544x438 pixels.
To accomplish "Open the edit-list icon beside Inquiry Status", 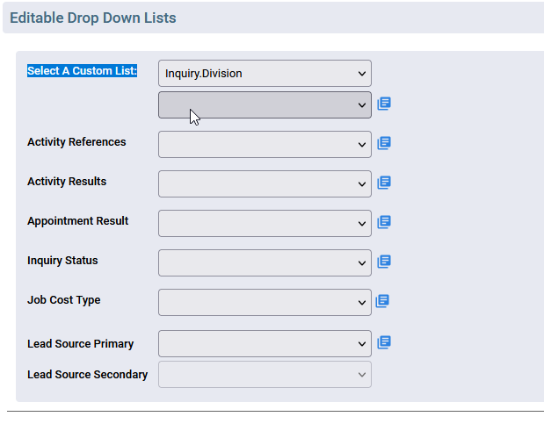I will [384, 262].
